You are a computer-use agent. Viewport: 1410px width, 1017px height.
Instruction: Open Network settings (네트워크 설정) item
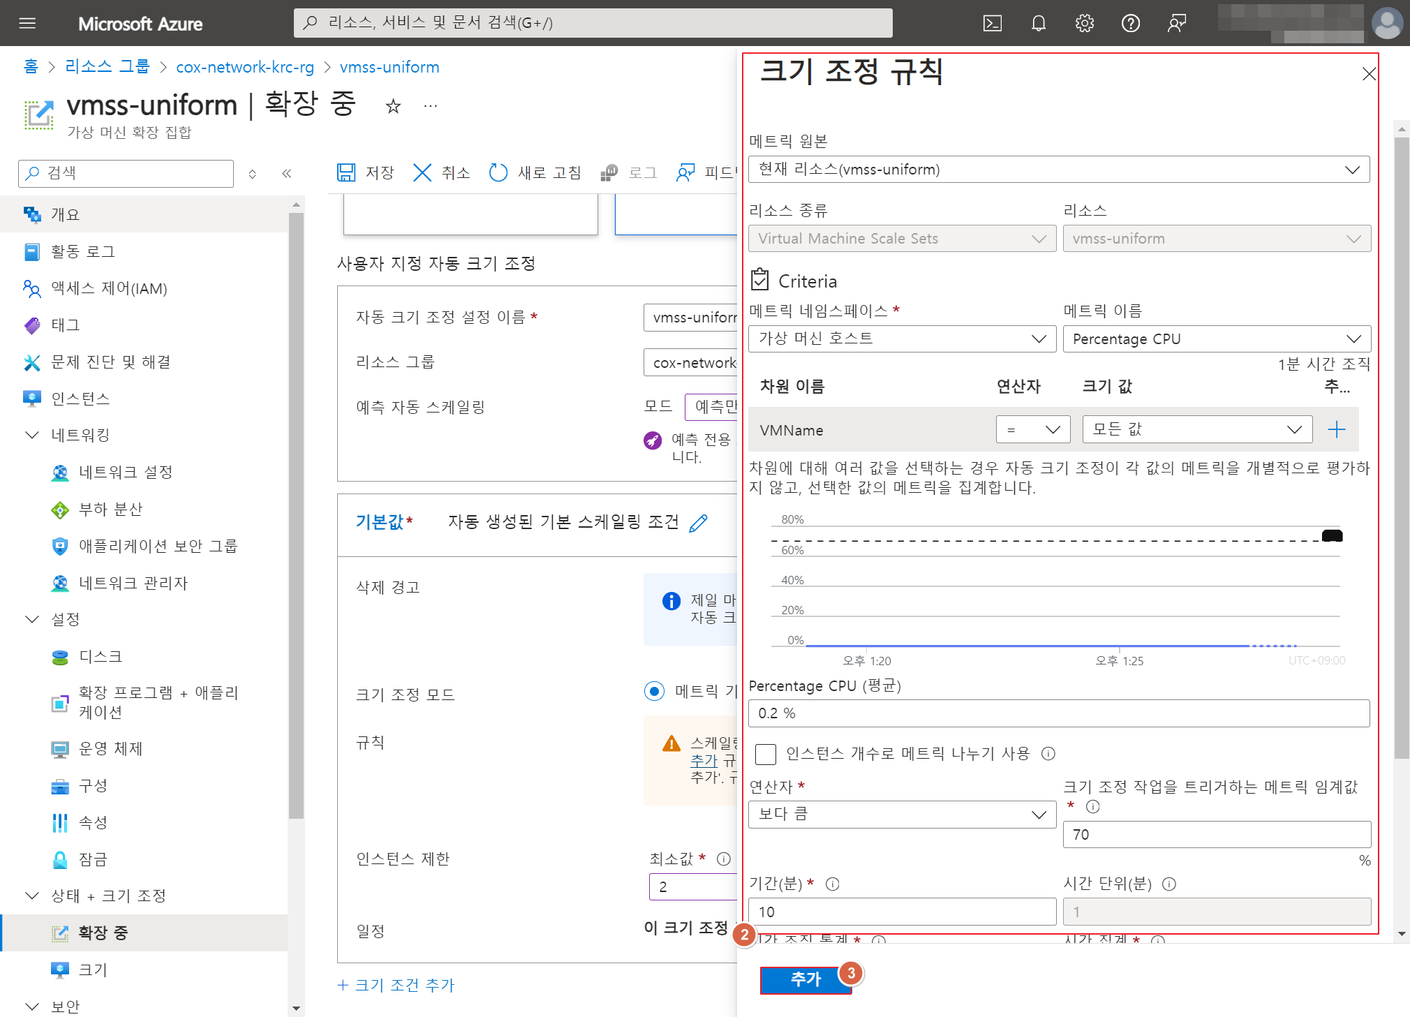click(144, 472)
